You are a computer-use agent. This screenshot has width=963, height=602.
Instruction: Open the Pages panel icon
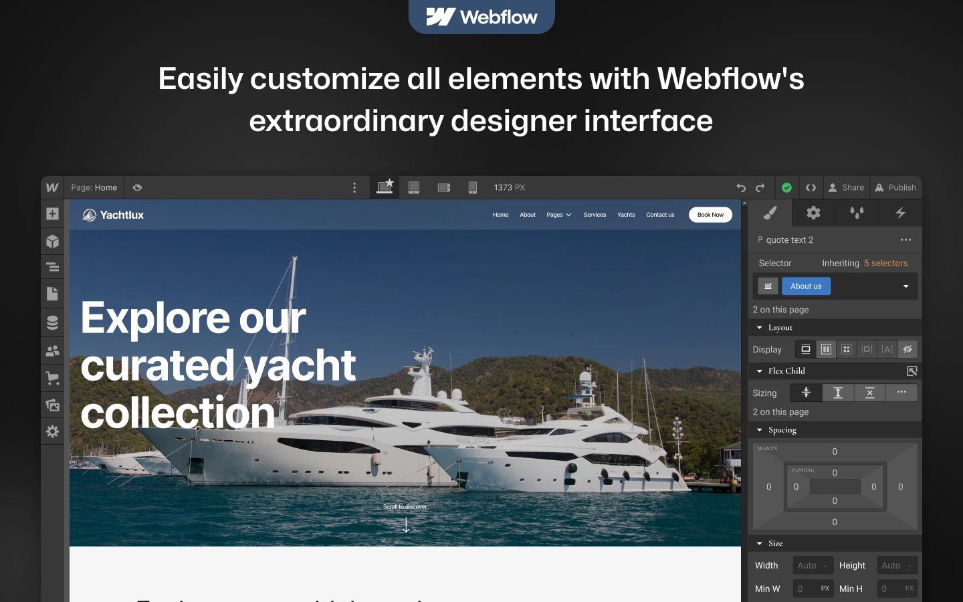[53, 294]
